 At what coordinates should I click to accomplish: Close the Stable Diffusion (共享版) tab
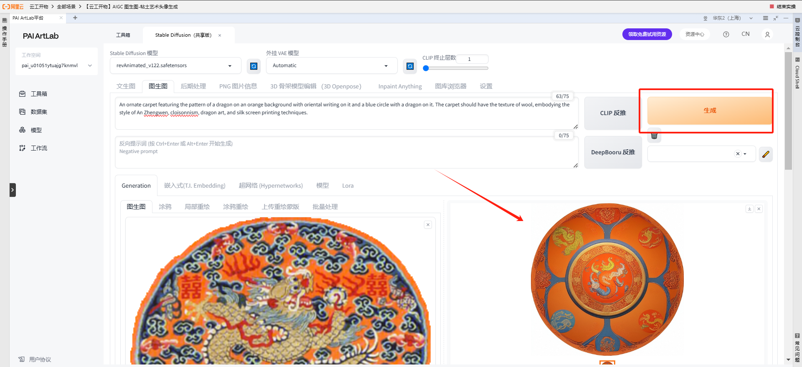(x=220, y=35)
